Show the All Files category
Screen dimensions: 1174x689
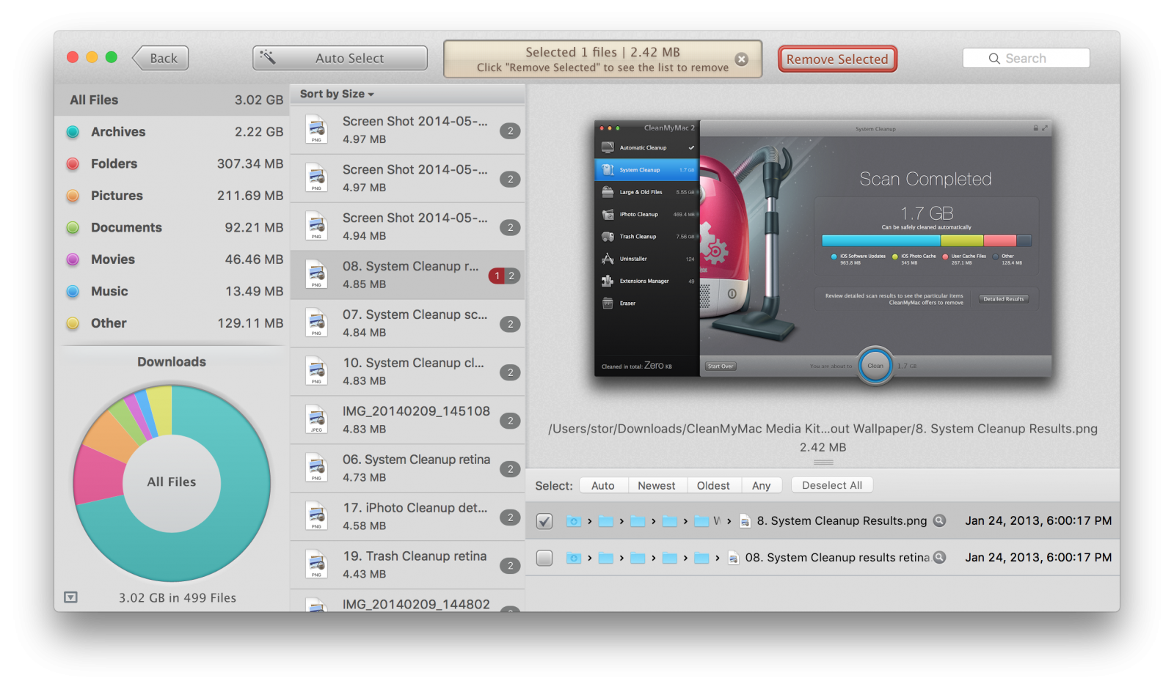(172, 100)
